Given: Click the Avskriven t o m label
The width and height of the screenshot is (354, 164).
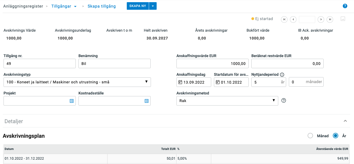Looking at the screenshot, I should 119,30.
